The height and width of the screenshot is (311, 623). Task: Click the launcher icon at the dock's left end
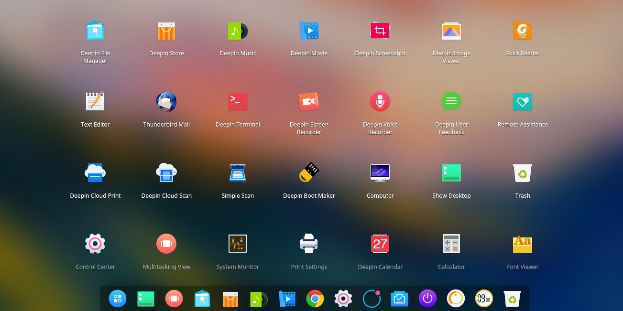(117, 299)
